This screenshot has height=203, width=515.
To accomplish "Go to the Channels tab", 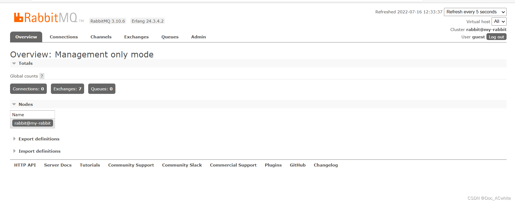I will point(101,37).
